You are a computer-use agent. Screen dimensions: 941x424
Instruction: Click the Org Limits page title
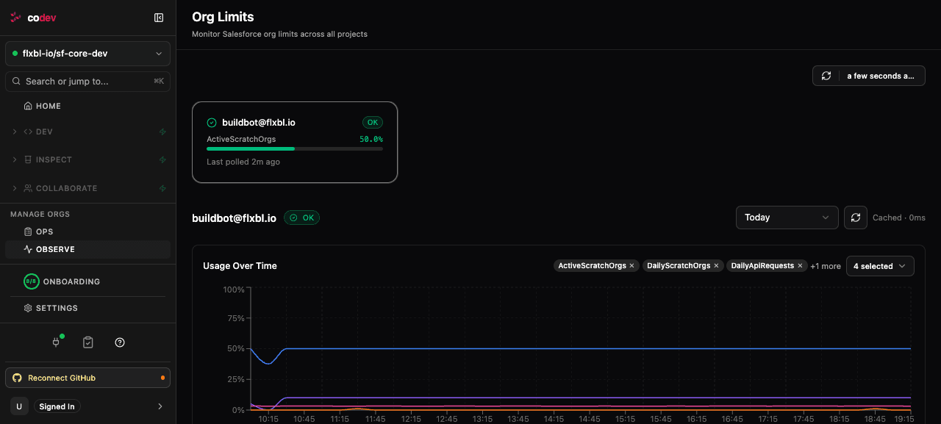click(x=223, y=17)
